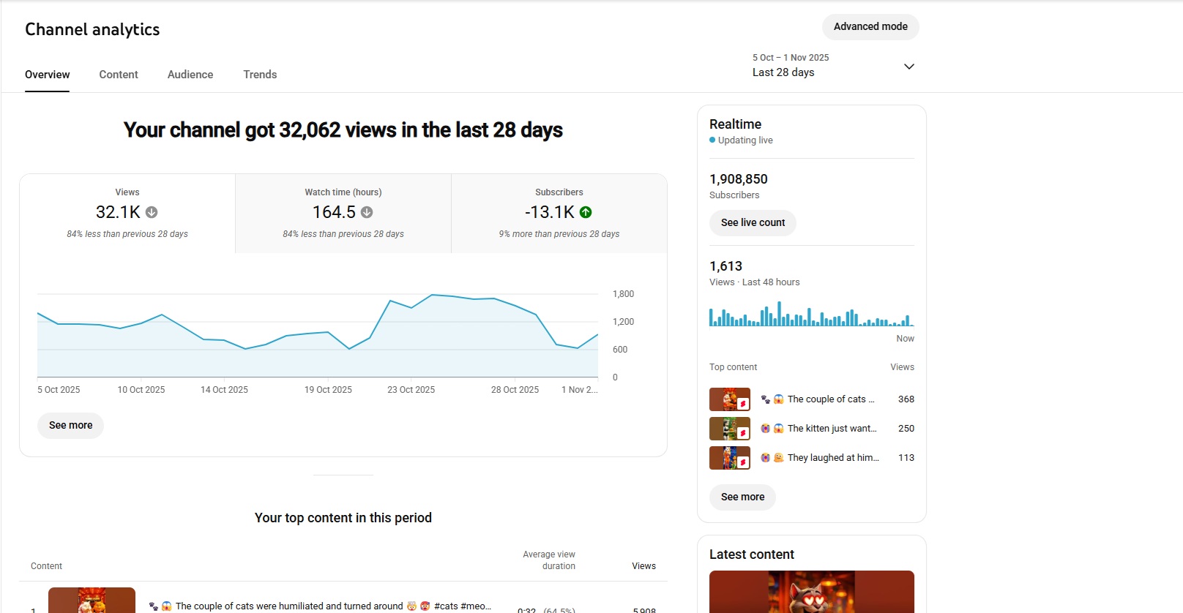The height and width of the screenshot is (613, 1183).
Task: Click Shorts badge on 'The couple of cats' thumbnail
Action: click(742, 404)
